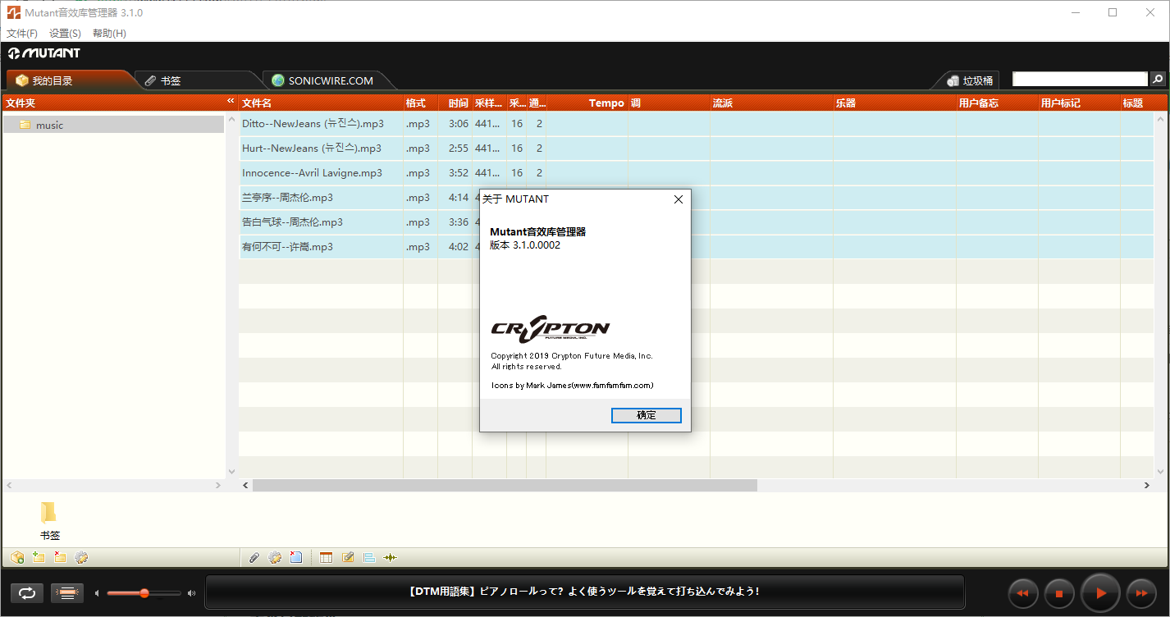Click the loud speaker icon right of volume
The image size is (1170, 617).
coord(192,593)
